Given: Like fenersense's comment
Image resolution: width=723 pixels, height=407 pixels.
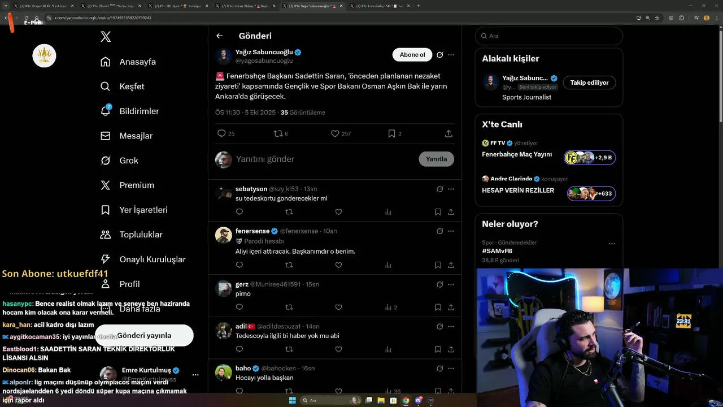Looking at the screenshot, I should pos(338,265).
